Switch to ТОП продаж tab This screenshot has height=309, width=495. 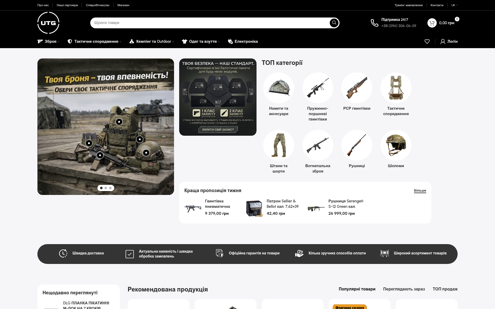[x=445, y=289]
